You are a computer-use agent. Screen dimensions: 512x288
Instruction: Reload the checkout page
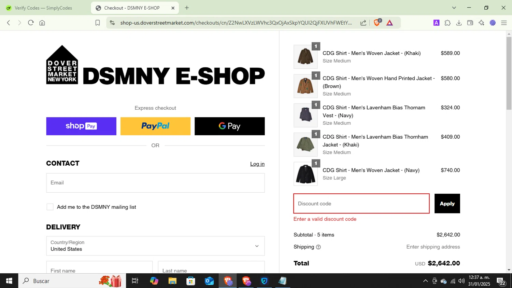(31, 23)
